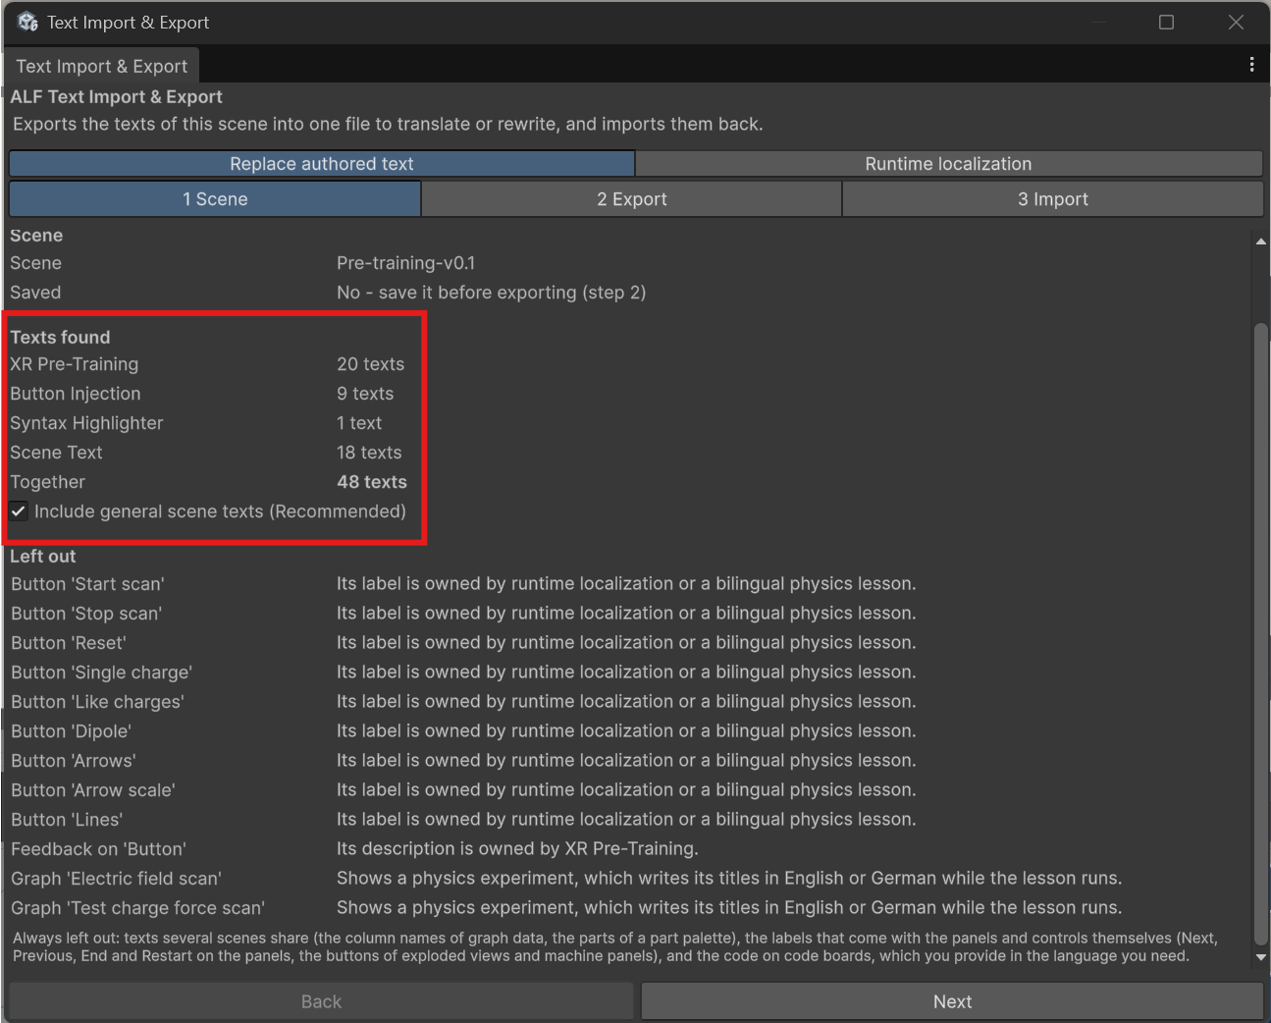Click the Button 'Lines' row
Screen dimensions: 1271x1023
tap(463, 820)
